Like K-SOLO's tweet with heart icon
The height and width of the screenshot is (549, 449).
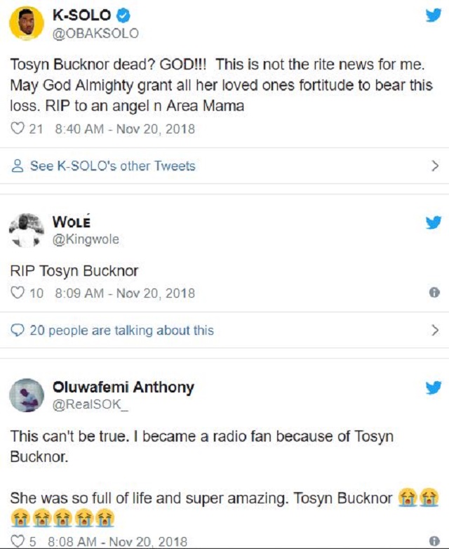click(18, 129)
